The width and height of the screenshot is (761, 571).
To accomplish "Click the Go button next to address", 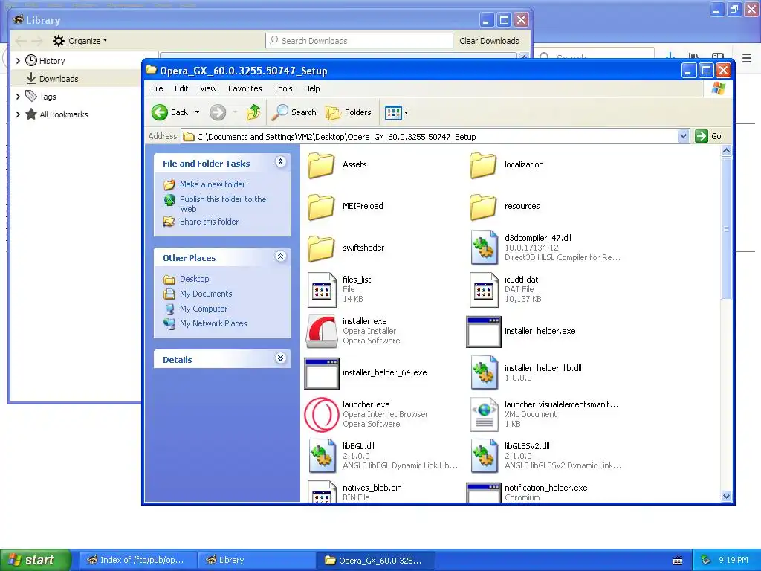I will coord(709,137).
